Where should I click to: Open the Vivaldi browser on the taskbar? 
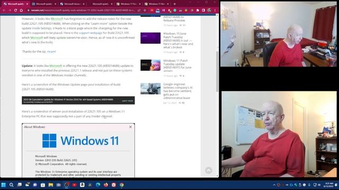point(114,185)
